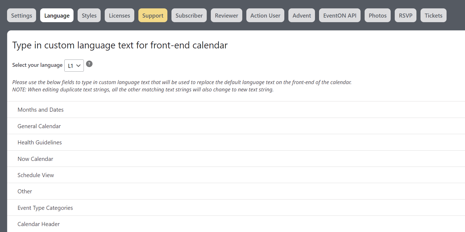Expand the Health Guidelines section
The width and height of the screenshot is (465, 232).
click(236, 142)
